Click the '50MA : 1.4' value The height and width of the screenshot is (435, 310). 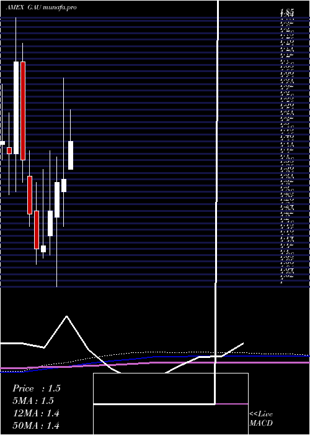(36, 426)
